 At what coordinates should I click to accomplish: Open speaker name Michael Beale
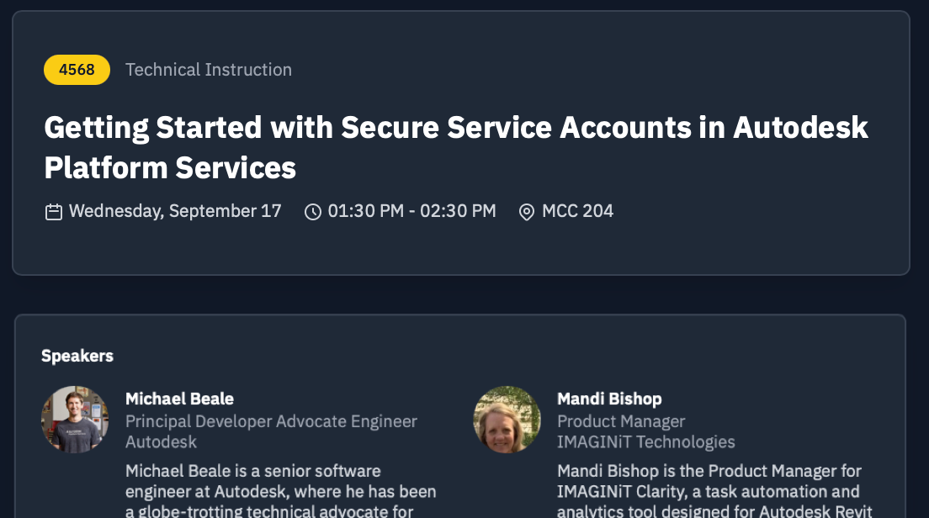(x=179, y=399)
